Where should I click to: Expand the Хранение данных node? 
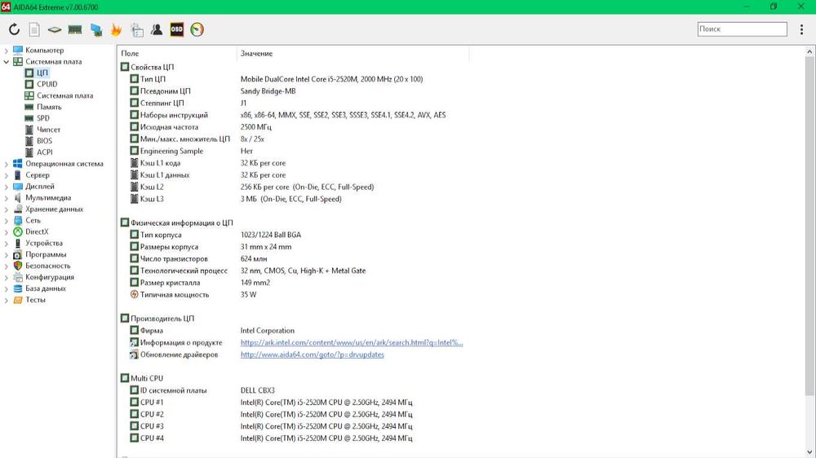(7, 209)
